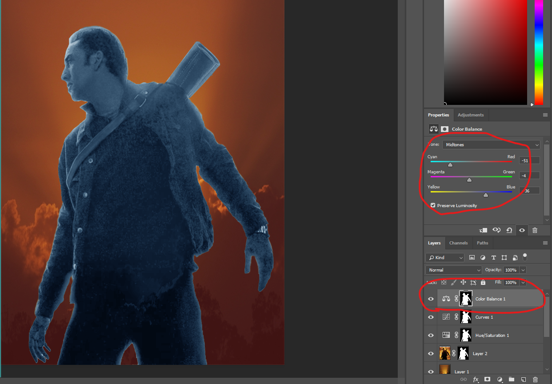Hide the Hue/Saturation 1 layer
Image resolution: width=552 pixels, height=384 pixels.
point(431,335)
